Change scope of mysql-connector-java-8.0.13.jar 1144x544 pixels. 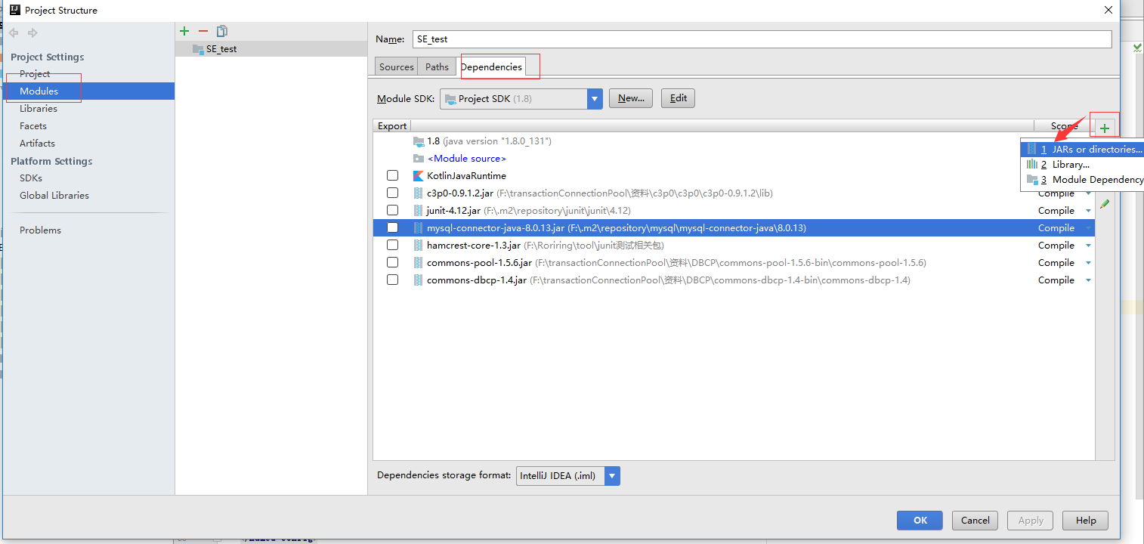[1088, 229]
